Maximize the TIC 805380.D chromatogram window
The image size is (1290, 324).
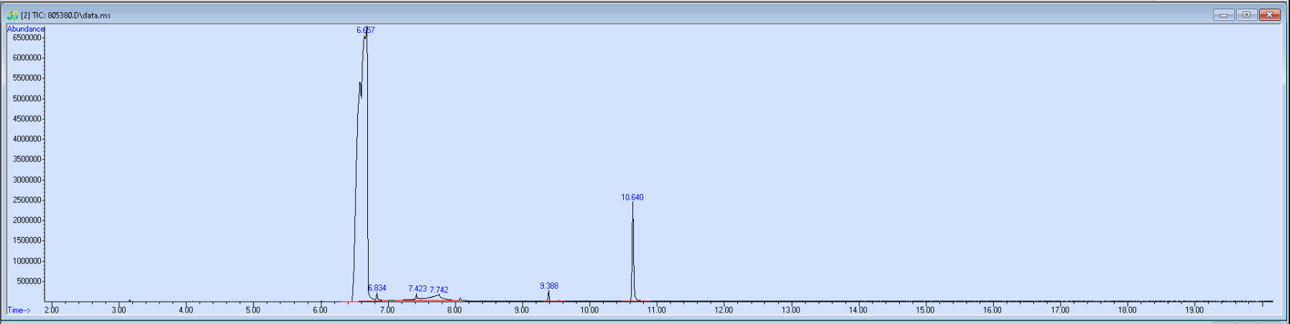1246,14
